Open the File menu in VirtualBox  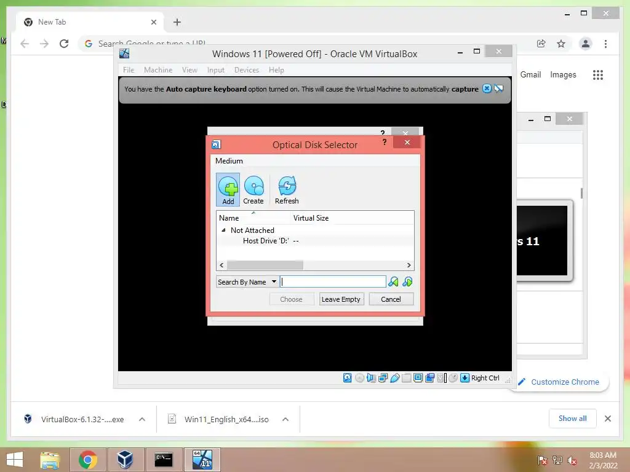(129, 70)
